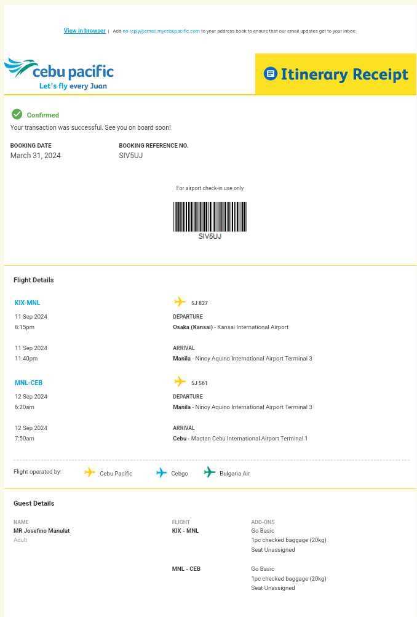Click the Cebgo operator plane icon
The height and width of the screenshot is (617, 417).
(x=161, y=472)
